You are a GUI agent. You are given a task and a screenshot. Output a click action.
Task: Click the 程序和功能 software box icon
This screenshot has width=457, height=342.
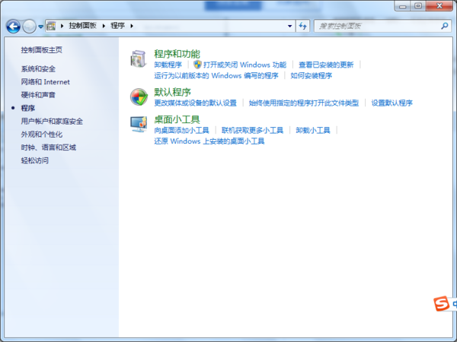pos(138,59)
